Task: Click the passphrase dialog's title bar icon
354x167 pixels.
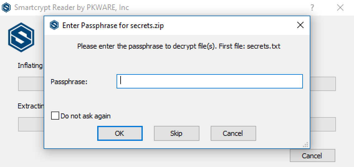Action: coord(55,25)
